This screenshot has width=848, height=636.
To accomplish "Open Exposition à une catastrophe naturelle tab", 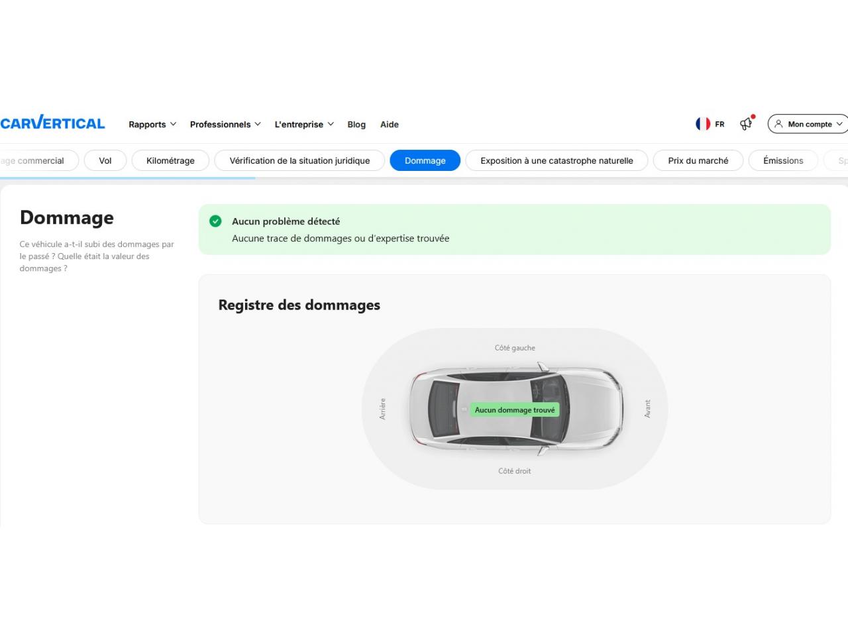I will pyautogui.click(x=556, y=160).
